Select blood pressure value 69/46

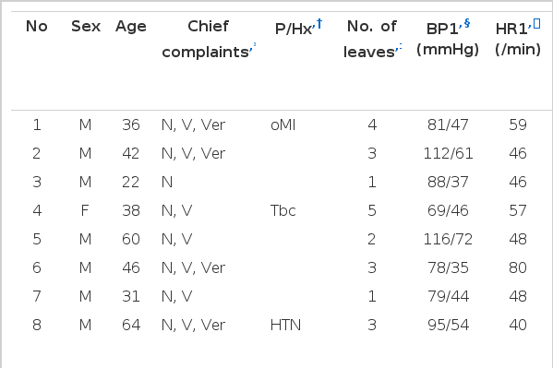click(x=448, y=211)
